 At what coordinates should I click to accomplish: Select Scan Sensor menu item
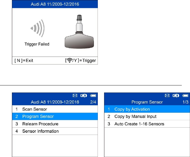(x=55, y=109)
